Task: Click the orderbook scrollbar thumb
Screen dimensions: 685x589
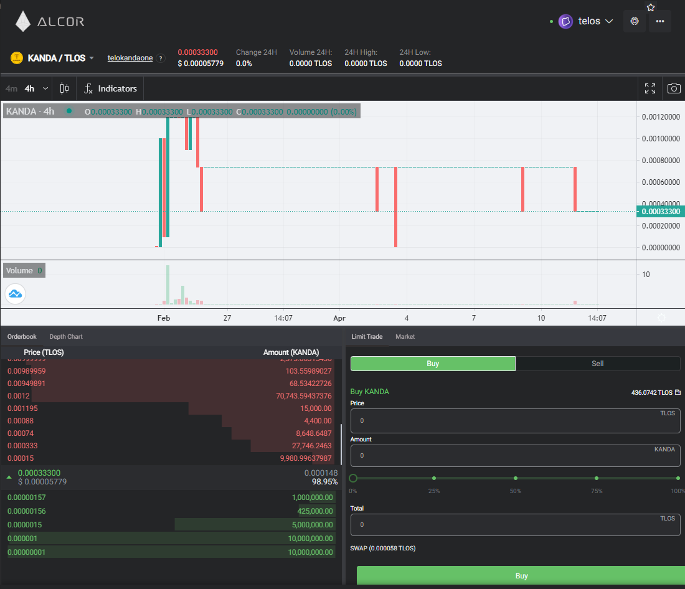Action: (341, 444)
